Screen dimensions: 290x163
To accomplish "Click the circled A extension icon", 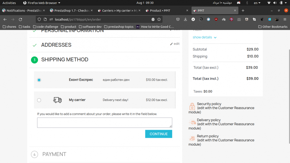I will click(193, 19).
